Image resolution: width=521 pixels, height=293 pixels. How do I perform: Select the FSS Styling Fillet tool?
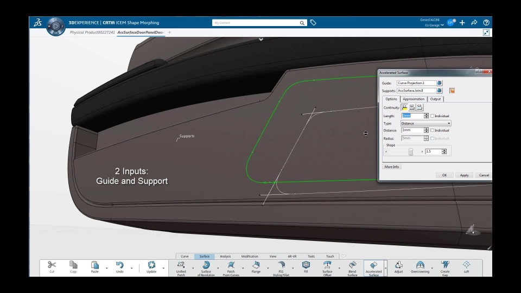281,268
